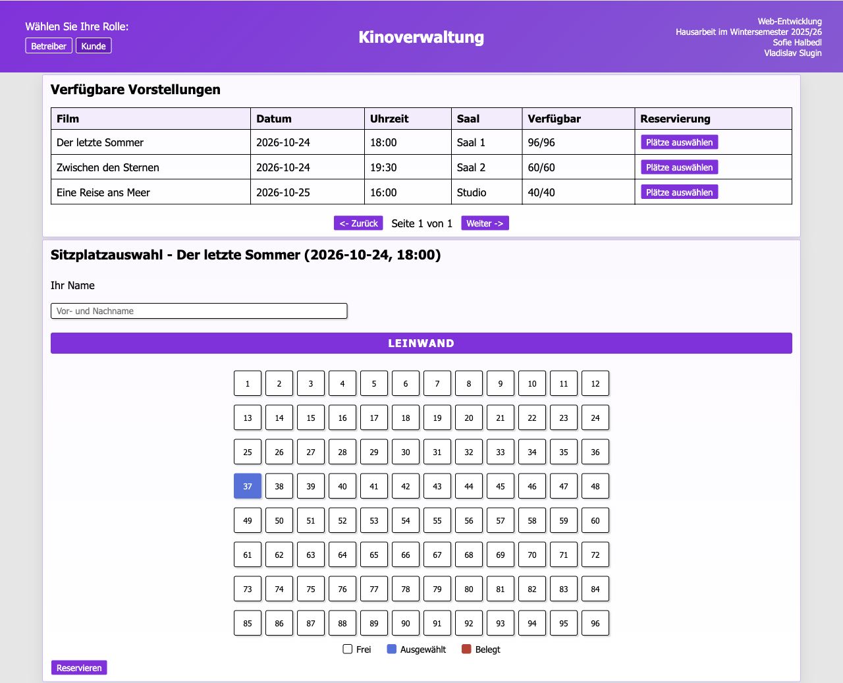Image resolution: width=843 pixels, height=683 pixels.
Task: Select seat 1 in the first row
Action: click(248, 383)
